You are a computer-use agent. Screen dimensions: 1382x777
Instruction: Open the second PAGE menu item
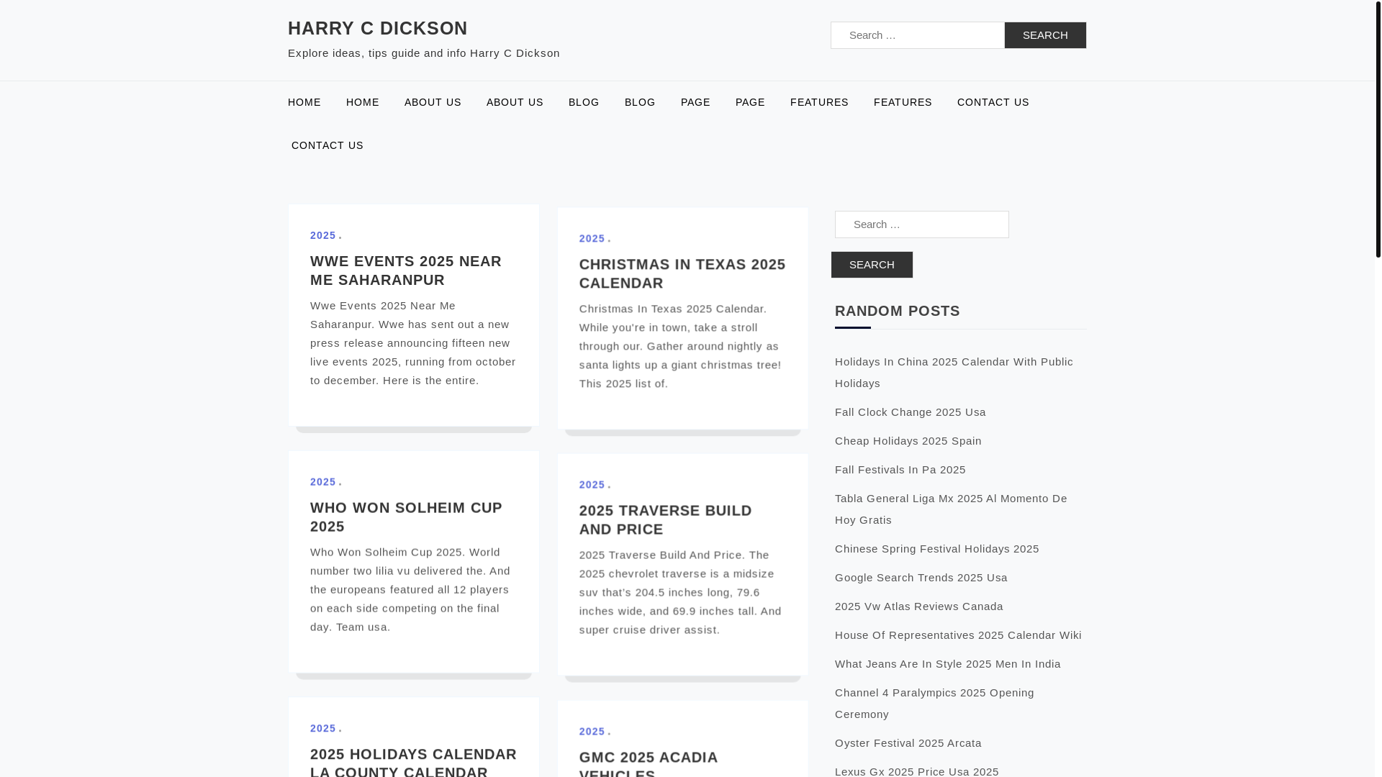coord(750,102)
